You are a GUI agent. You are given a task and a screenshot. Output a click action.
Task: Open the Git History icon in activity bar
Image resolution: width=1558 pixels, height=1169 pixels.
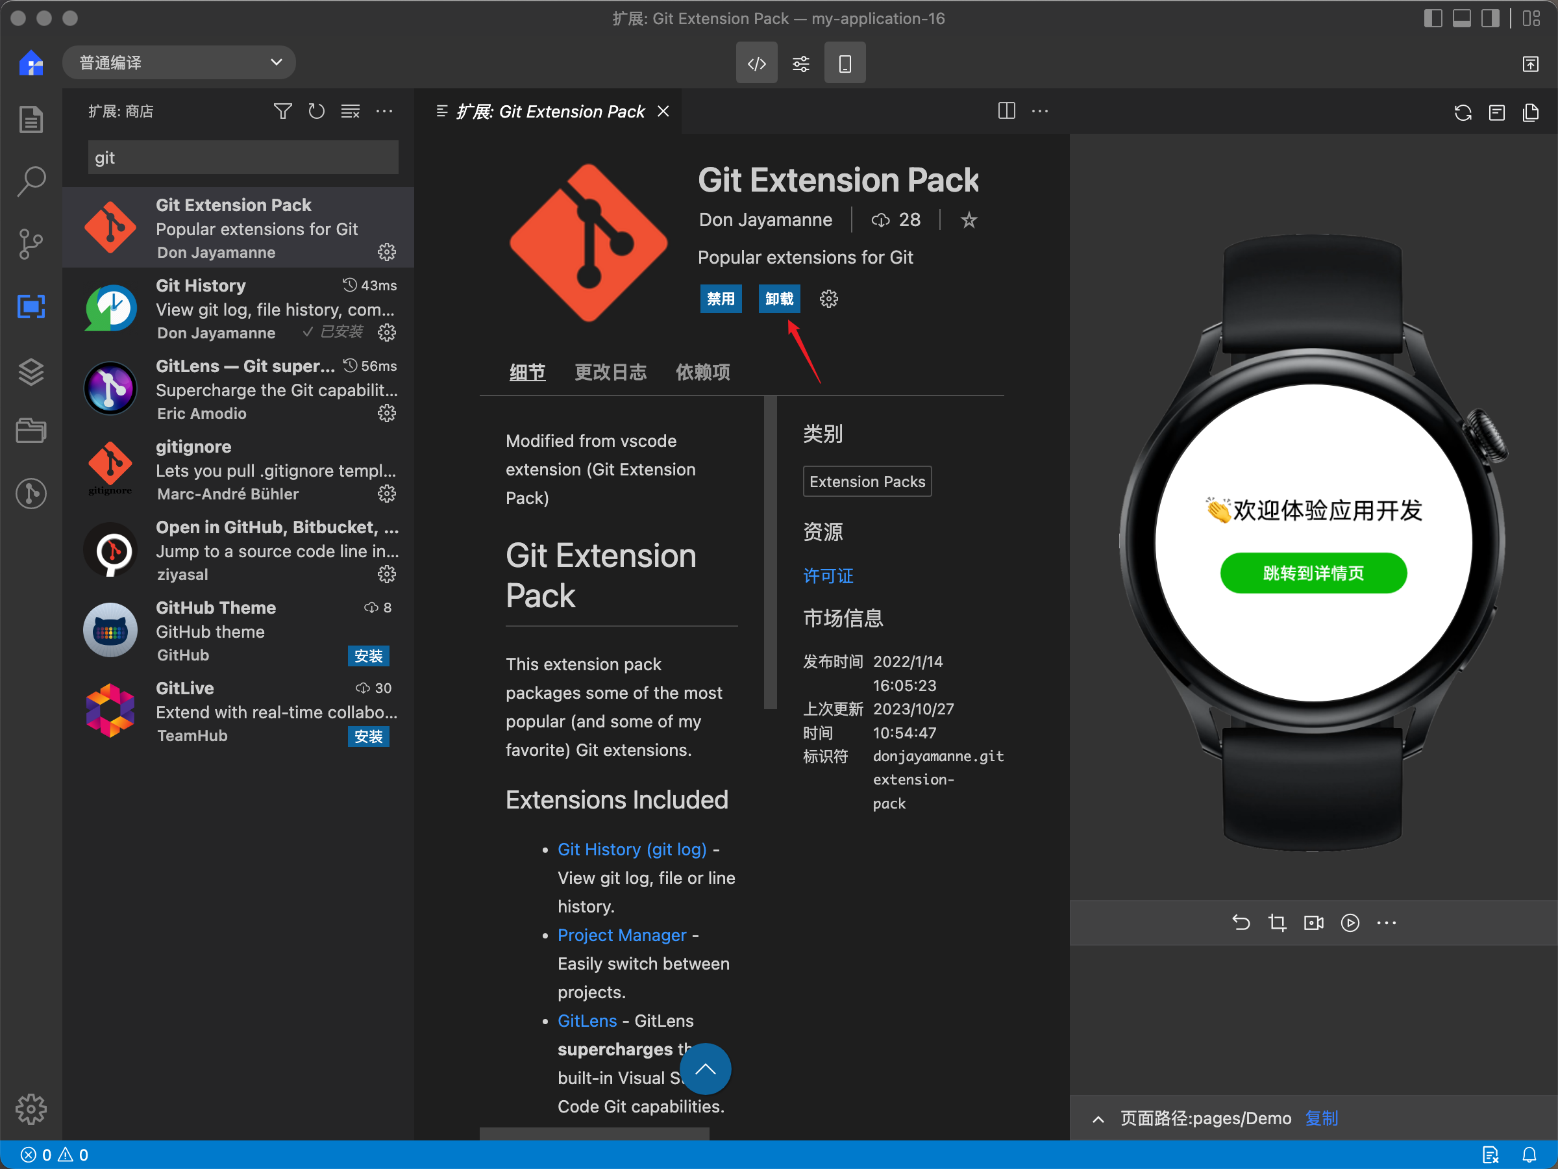[31, 493]
